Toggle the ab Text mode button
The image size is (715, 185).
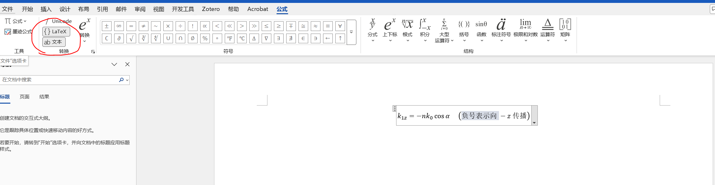[54, 42]
